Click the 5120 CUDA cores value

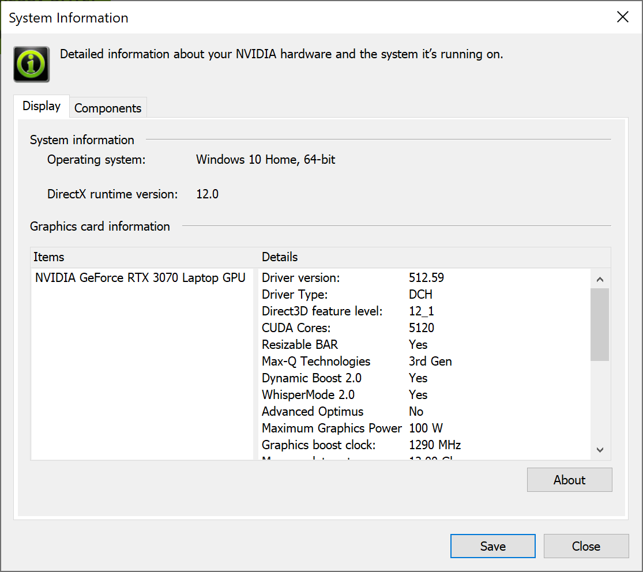pos(421,328)
